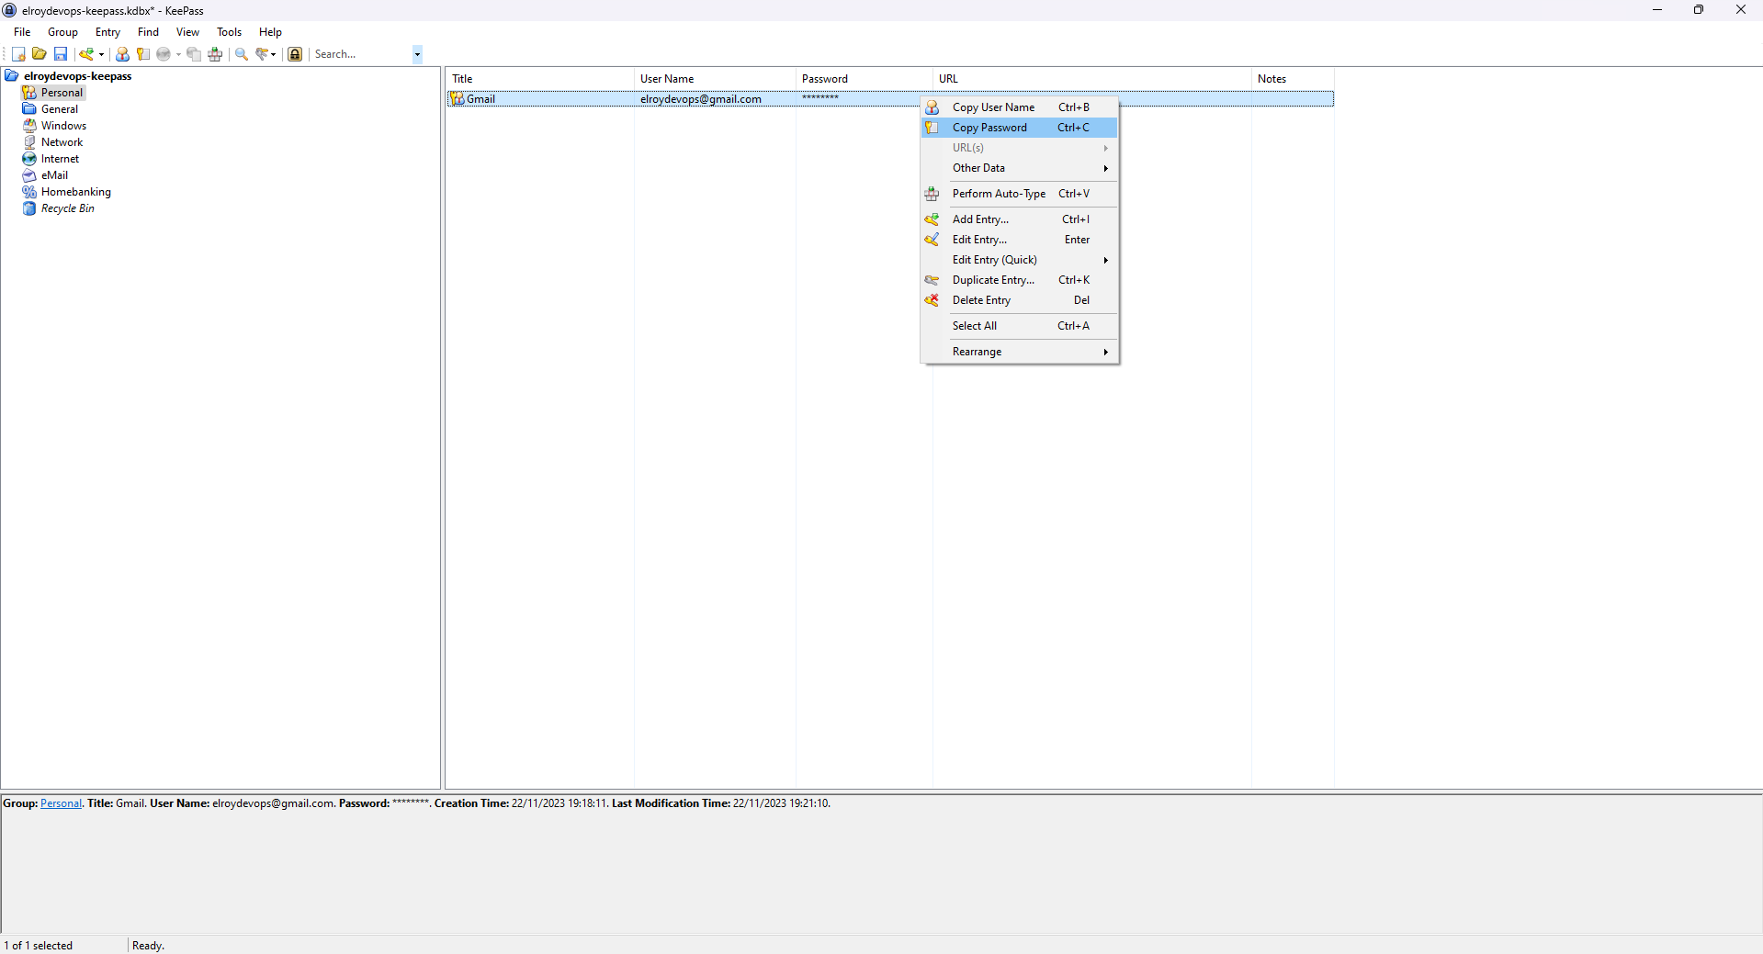Select the Network group
This screenshot has height=954, width=1763.
click(62, 142)
